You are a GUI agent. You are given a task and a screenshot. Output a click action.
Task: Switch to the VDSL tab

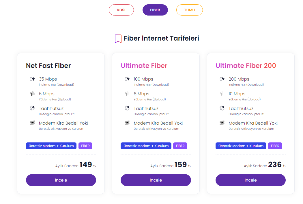coord(121,10)
